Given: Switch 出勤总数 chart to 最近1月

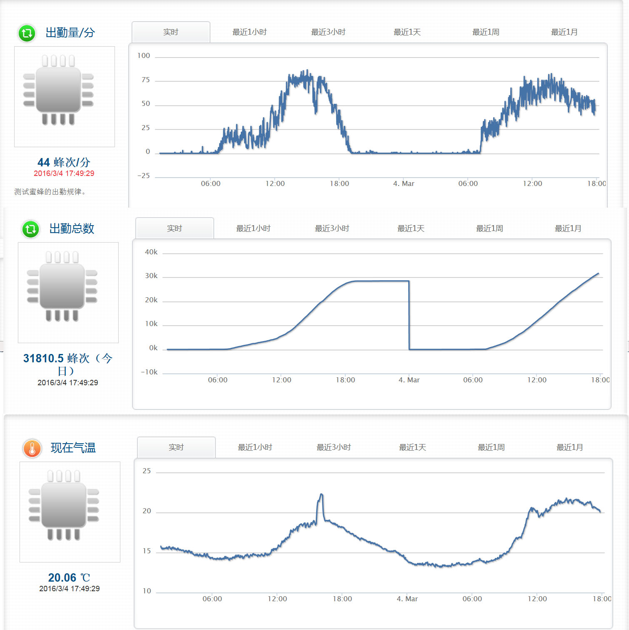Looking at the screenshot, I should (568, 228).
